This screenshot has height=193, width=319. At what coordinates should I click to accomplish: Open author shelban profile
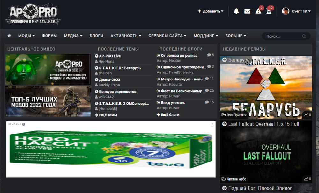(x=105, y=73)
